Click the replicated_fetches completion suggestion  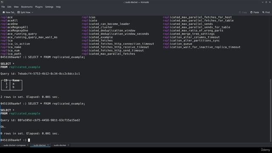(97, 40)
